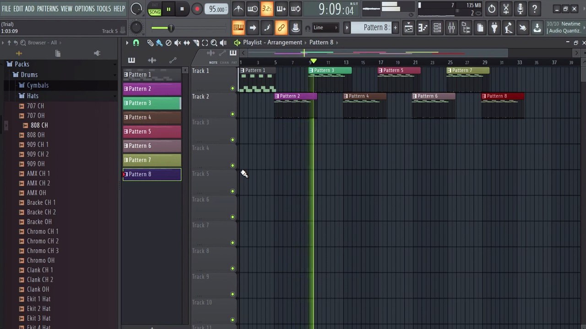Toggle Pat/Song mode button
Screen dimensions: 586x329
(x=155, y=9)
